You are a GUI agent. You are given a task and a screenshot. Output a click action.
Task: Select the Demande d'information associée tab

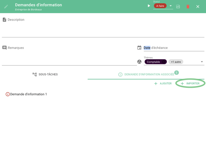tap(146, 74)
